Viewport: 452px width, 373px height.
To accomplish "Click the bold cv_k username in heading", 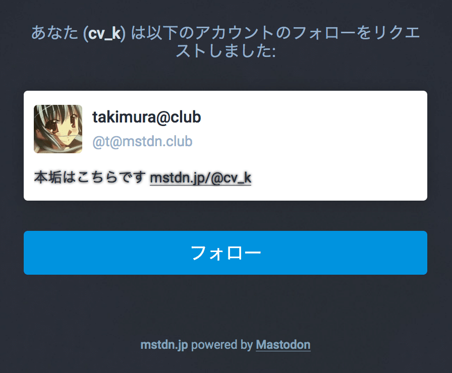I will [104, 33].
